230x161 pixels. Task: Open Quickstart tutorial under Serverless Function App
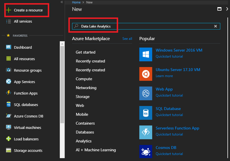(x=169, y=134)
